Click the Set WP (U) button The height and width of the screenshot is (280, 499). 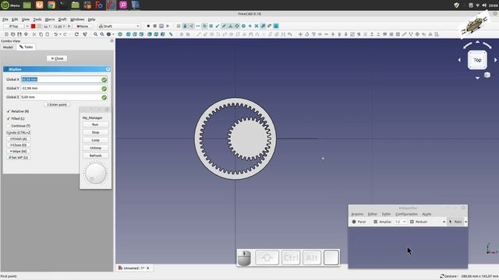pyautogui.click(x=19, y=157)
